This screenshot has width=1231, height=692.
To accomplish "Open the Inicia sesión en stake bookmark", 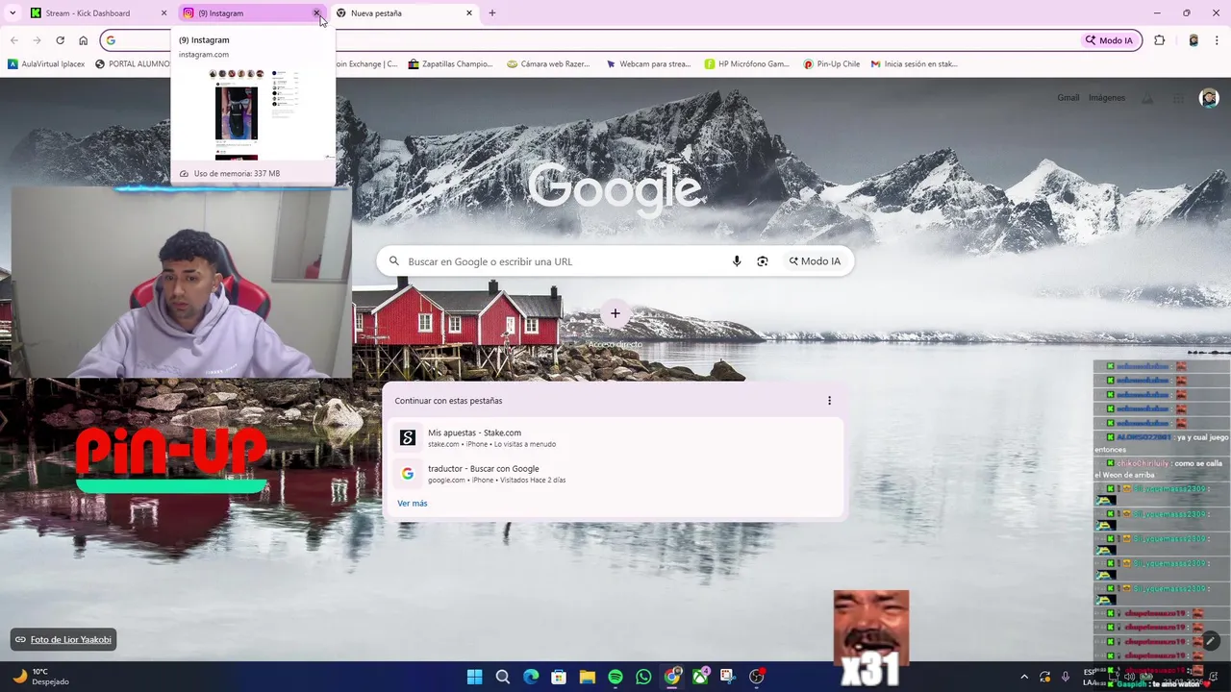I will [915, 64].
